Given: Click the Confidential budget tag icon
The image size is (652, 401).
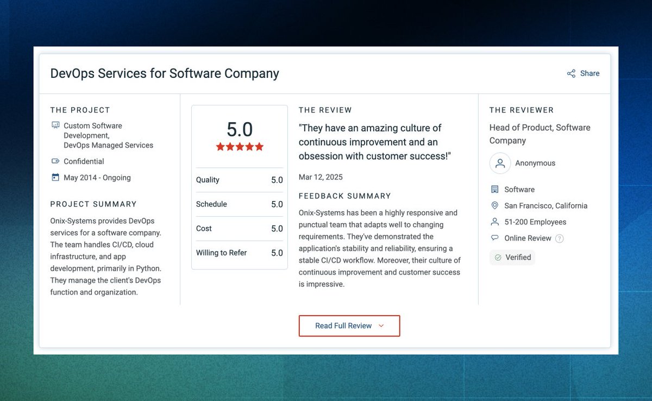Looking at the screenshot, I should click(55, 161).
